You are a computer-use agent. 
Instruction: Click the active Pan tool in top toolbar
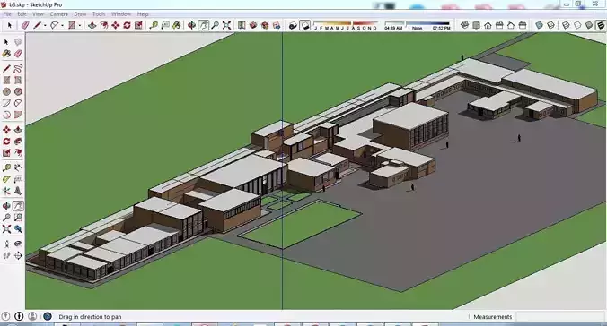click(x=204, y=25)
